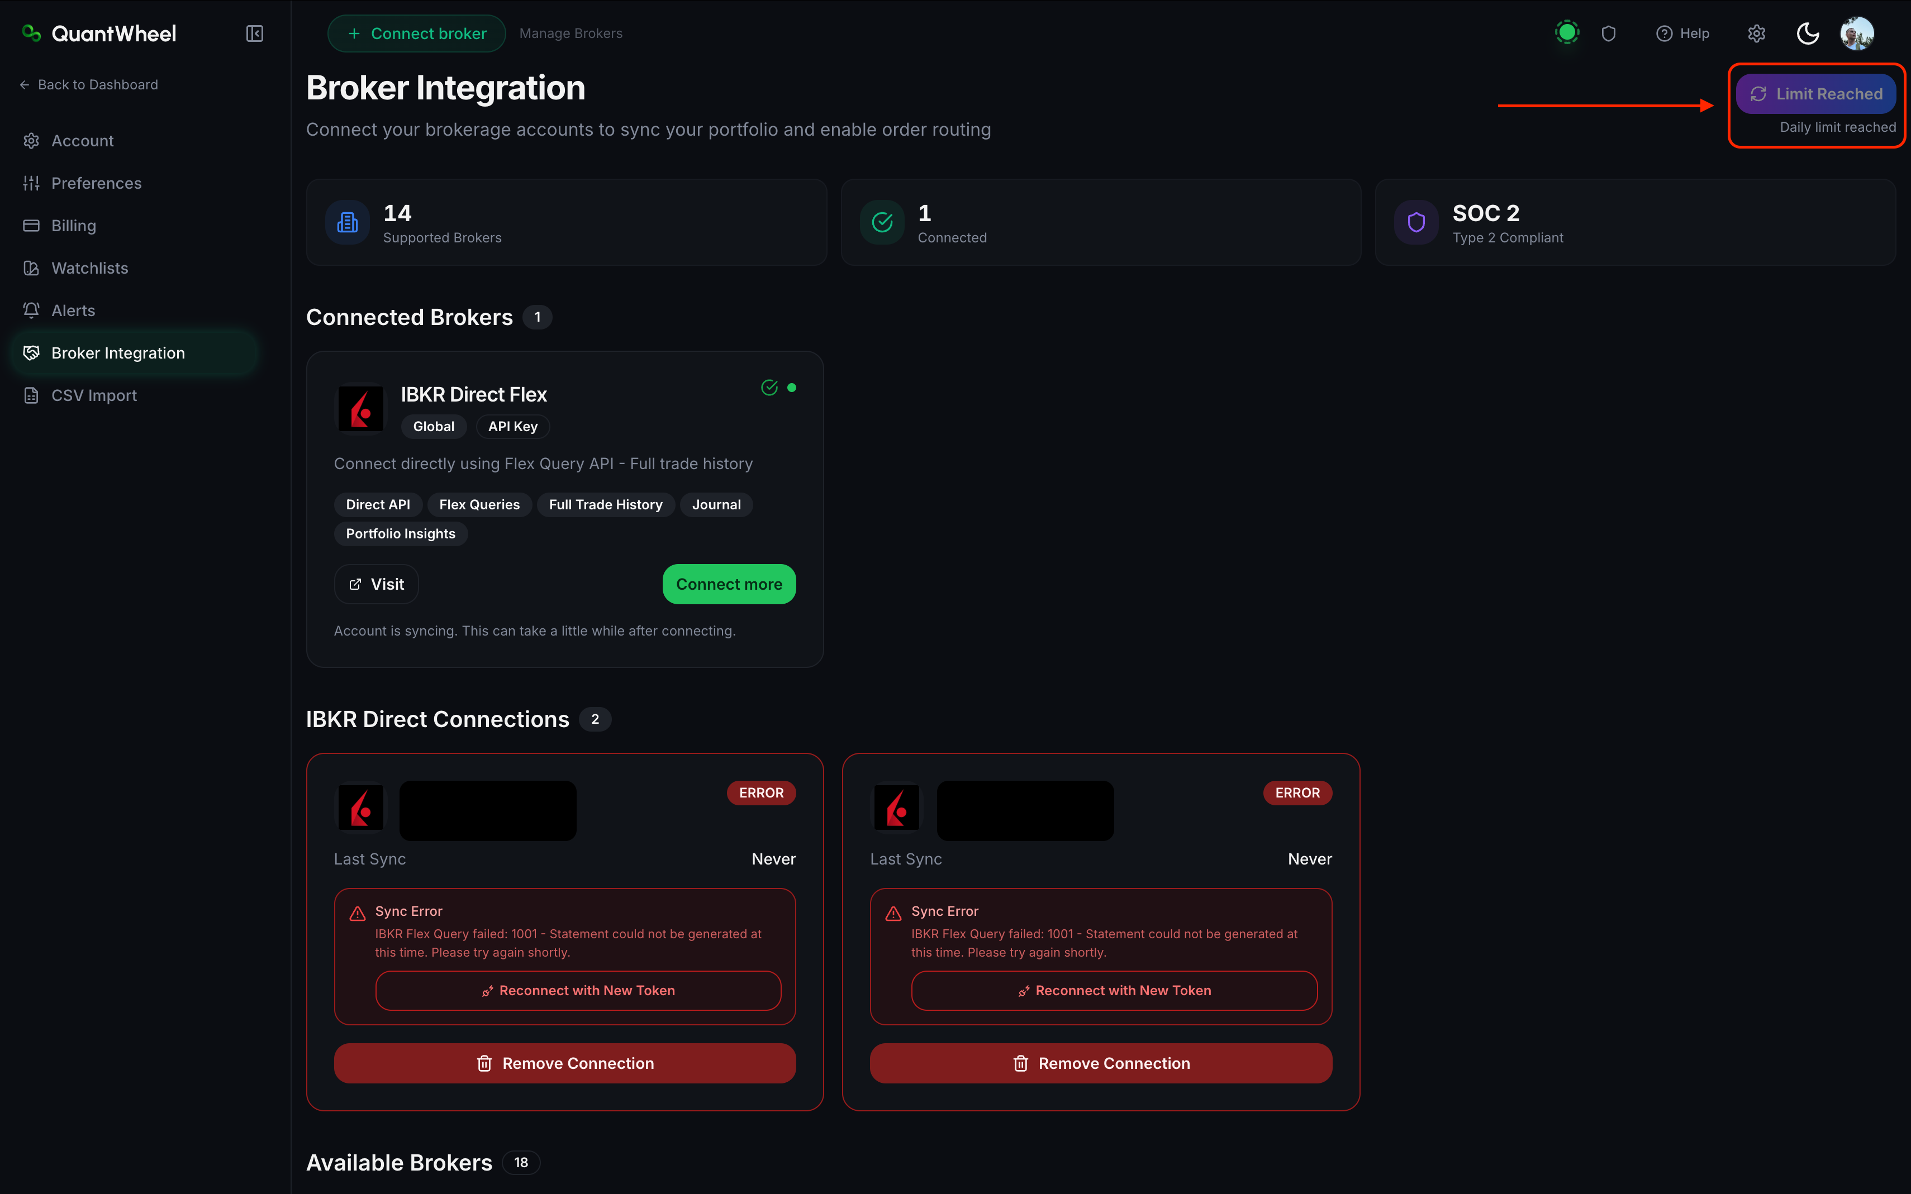Remove Connection in the left error card
1911x1194 pixels.
point(565,1064)
